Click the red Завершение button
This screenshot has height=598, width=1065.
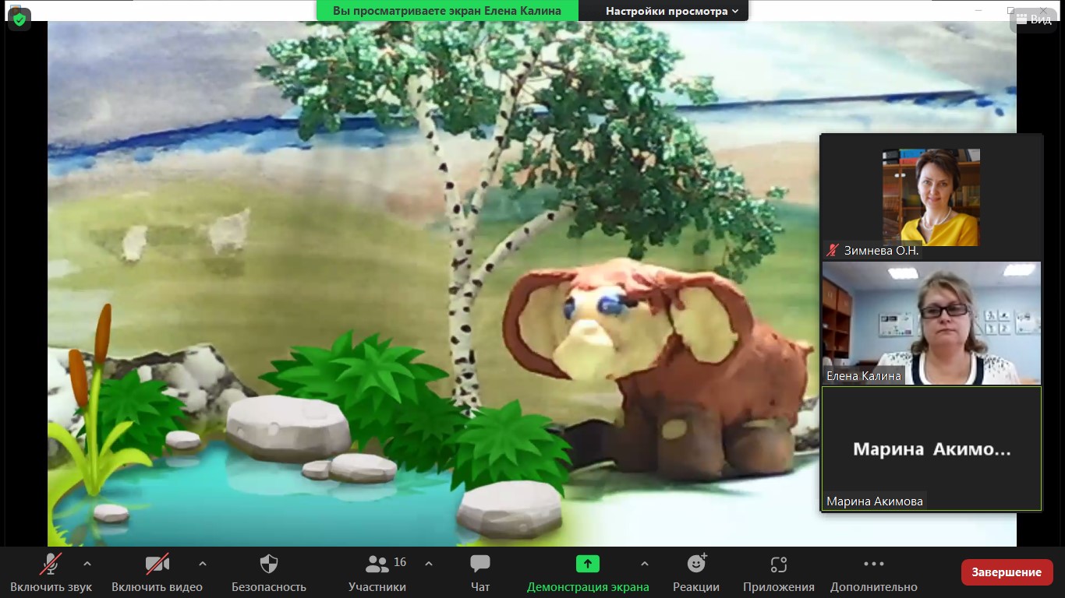1007,572
